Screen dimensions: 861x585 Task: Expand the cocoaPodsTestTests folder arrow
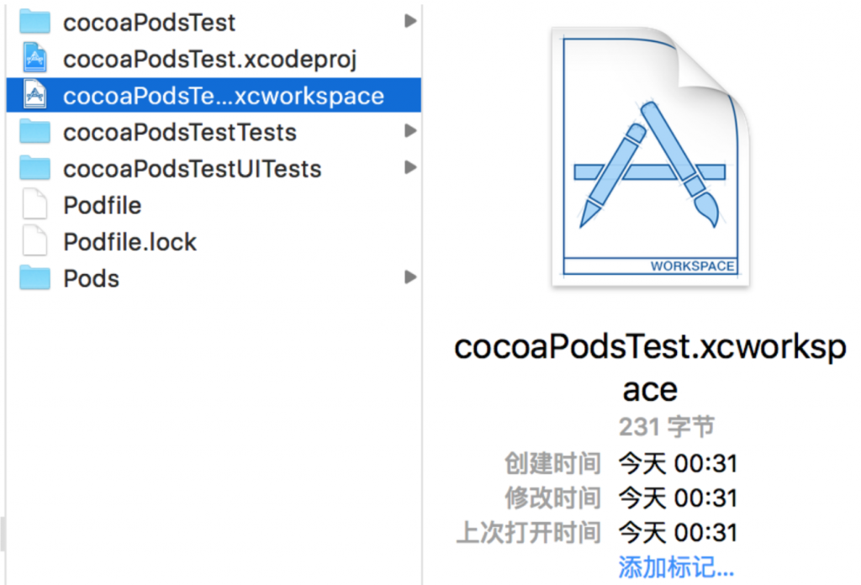pyautogui.click(x=409, y=131)
